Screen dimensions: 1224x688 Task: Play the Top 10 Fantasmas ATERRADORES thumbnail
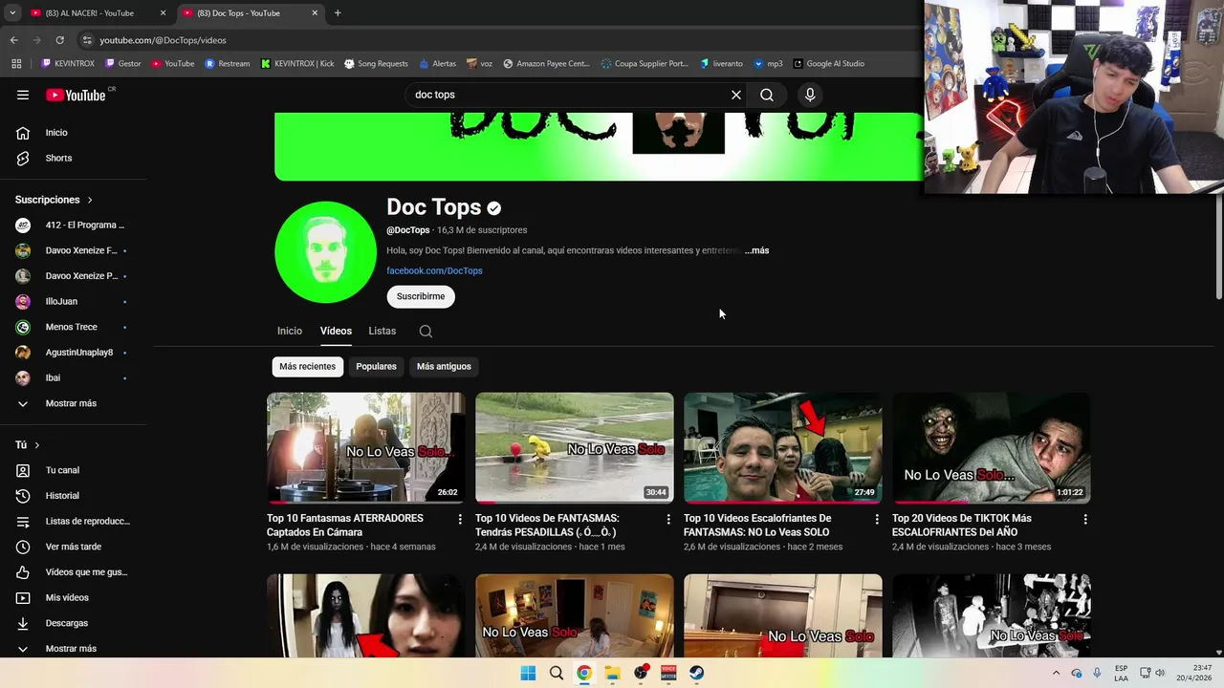[365, 447]
